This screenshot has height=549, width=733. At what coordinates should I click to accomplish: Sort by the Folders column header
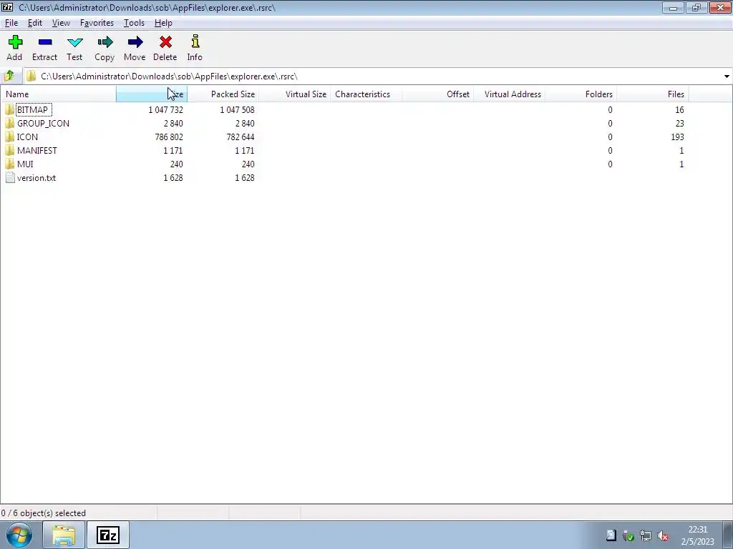581,94
